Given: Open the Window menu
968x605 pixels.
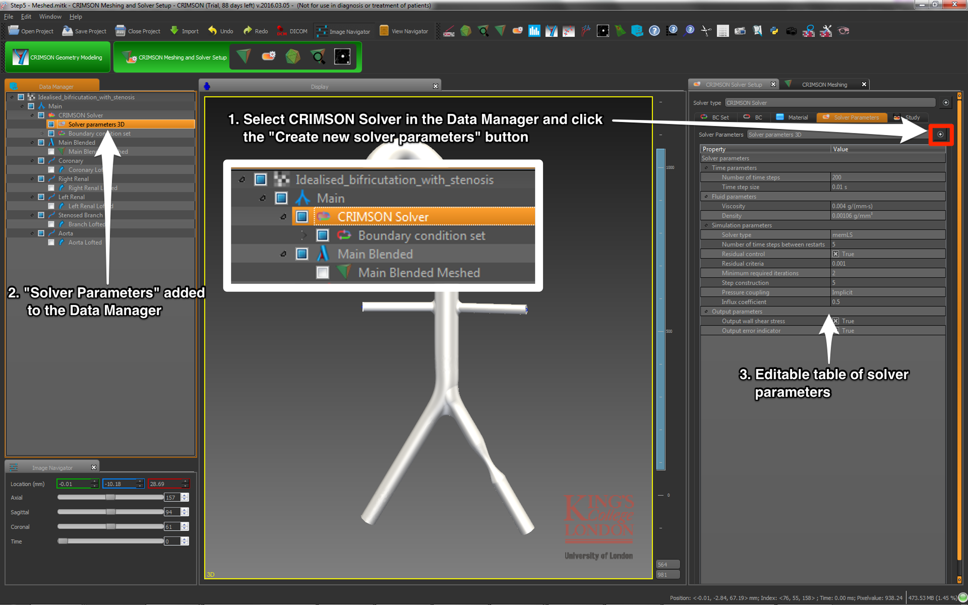Looking at the screenshot, I should (x=50, y=16).
